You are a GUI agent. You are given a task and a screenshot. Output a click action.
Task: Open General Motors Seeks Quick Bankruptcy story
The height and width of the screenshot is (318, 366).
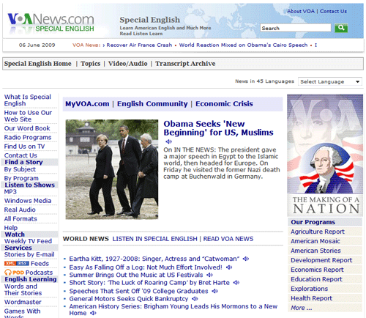point(129,299)
